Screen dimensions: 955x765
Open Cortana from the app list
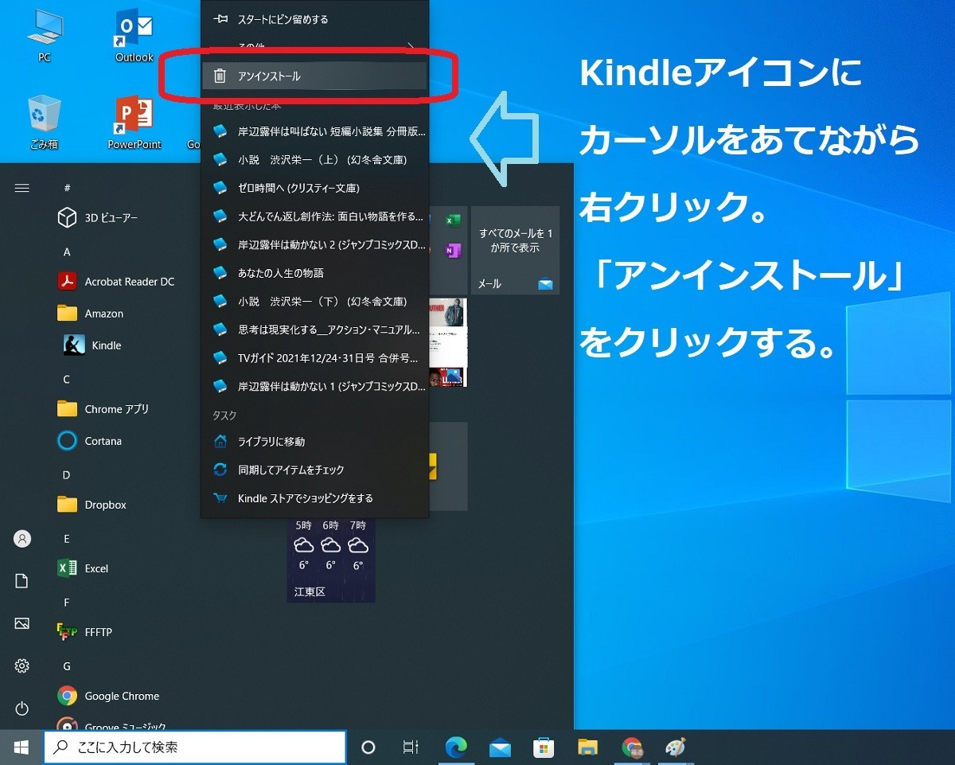102,440
